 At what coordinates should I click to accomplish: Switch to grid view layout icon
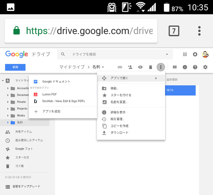tap(175, 67)
